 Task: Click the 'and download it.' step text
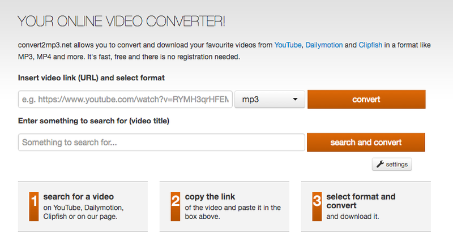click(353, 217)
